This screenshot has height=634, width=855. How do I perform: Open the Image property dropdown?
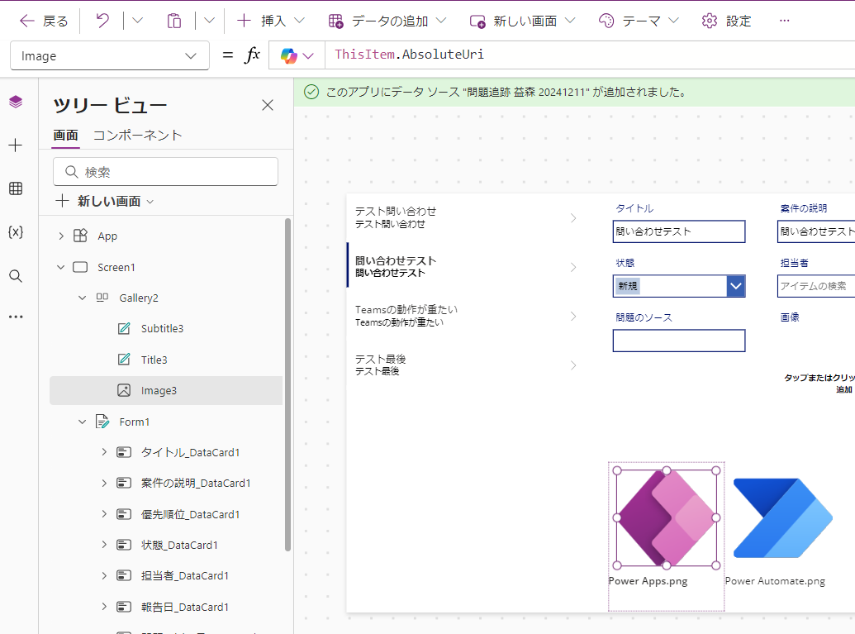(110, 55)
